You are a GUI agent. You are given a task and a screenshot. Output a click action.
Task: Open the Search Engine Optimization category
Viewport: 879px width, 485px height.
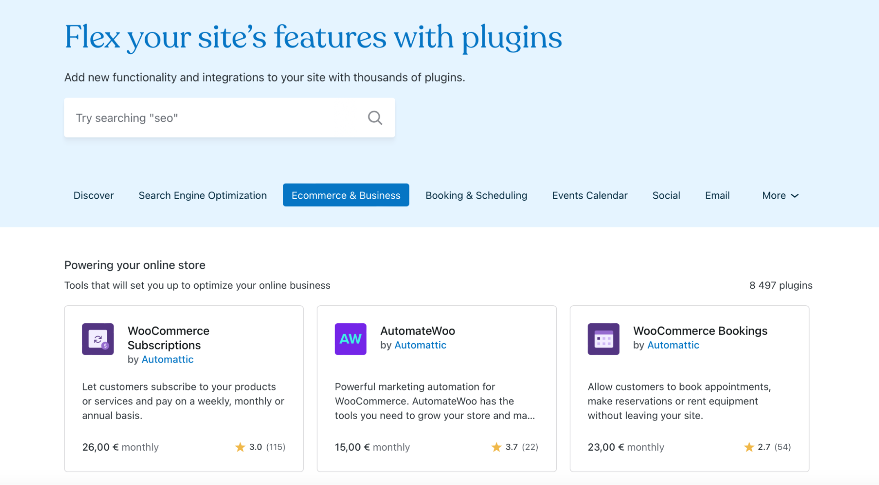[x=203, y=195]
